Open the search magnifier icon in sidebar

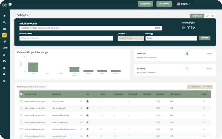tap(4, 23)
